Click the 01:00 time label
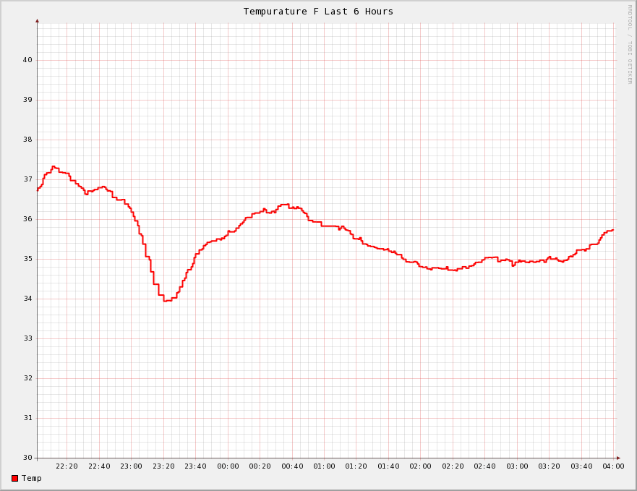Viewport: 637px width, 491px height. (x=325, y=466)
